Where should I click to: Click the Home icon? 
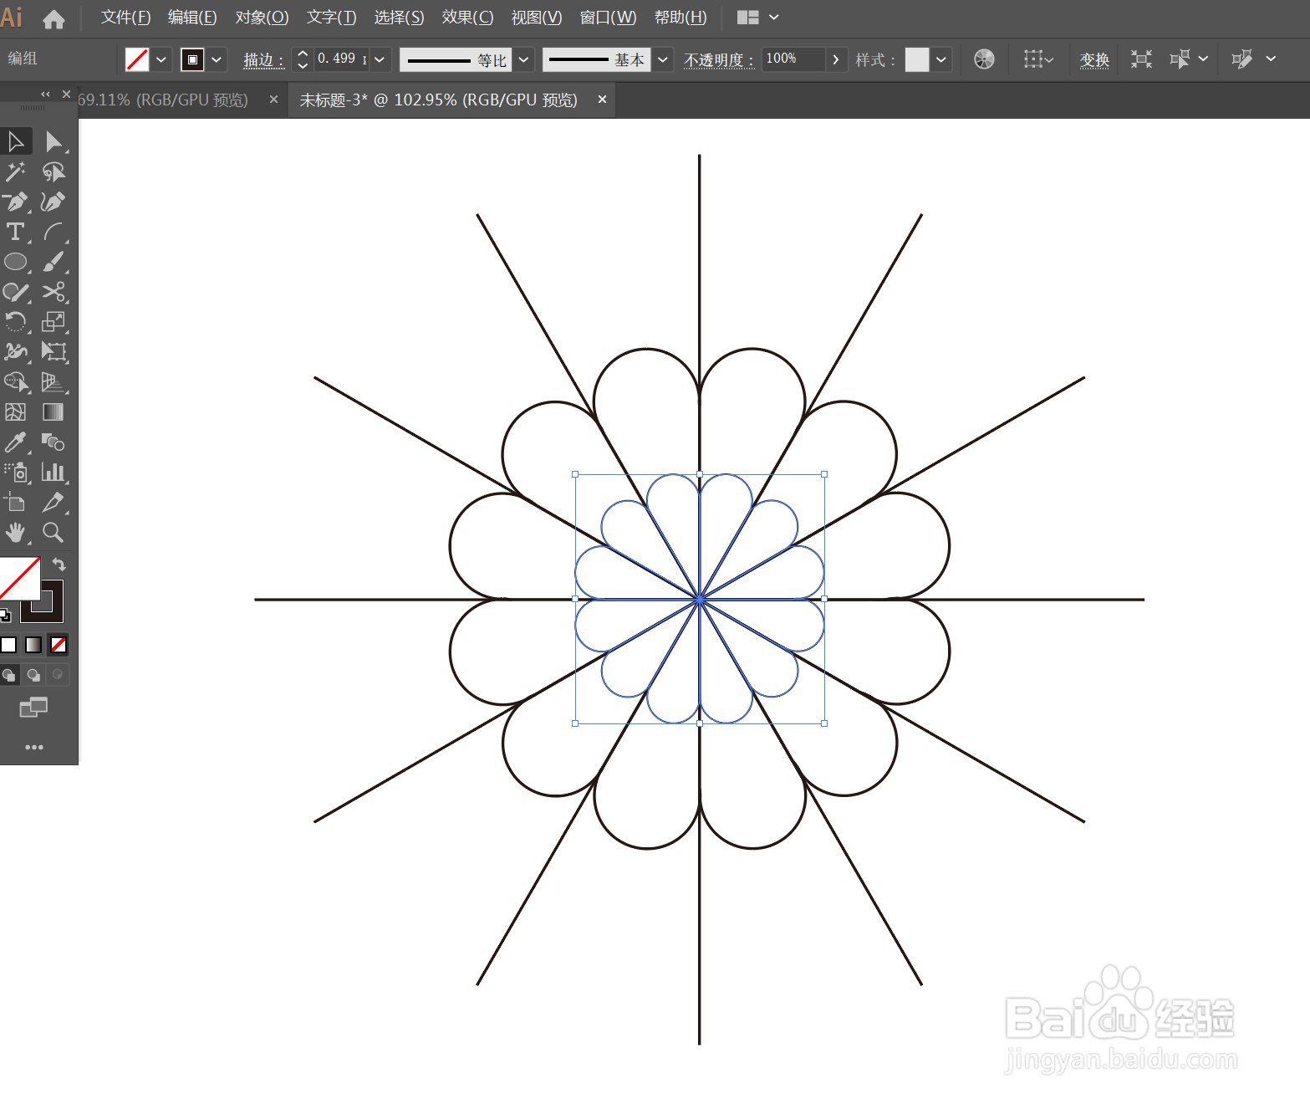(x=54, y=18)
